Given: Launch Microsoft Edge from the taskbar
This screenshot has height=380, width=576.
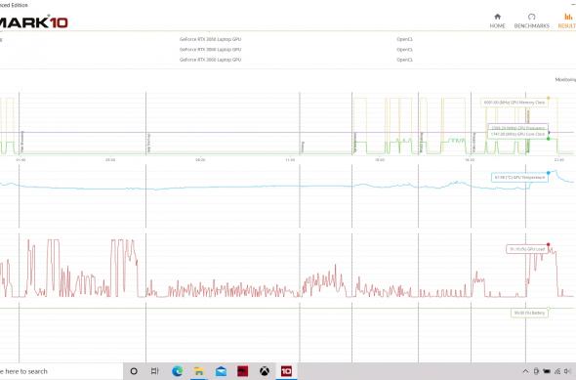Looking at the screenshot, I should click(x=177, y=371).
